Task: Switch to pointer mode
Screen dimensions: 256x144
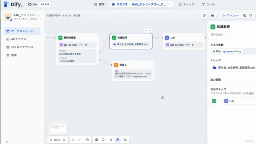Action: click(111, 140)
